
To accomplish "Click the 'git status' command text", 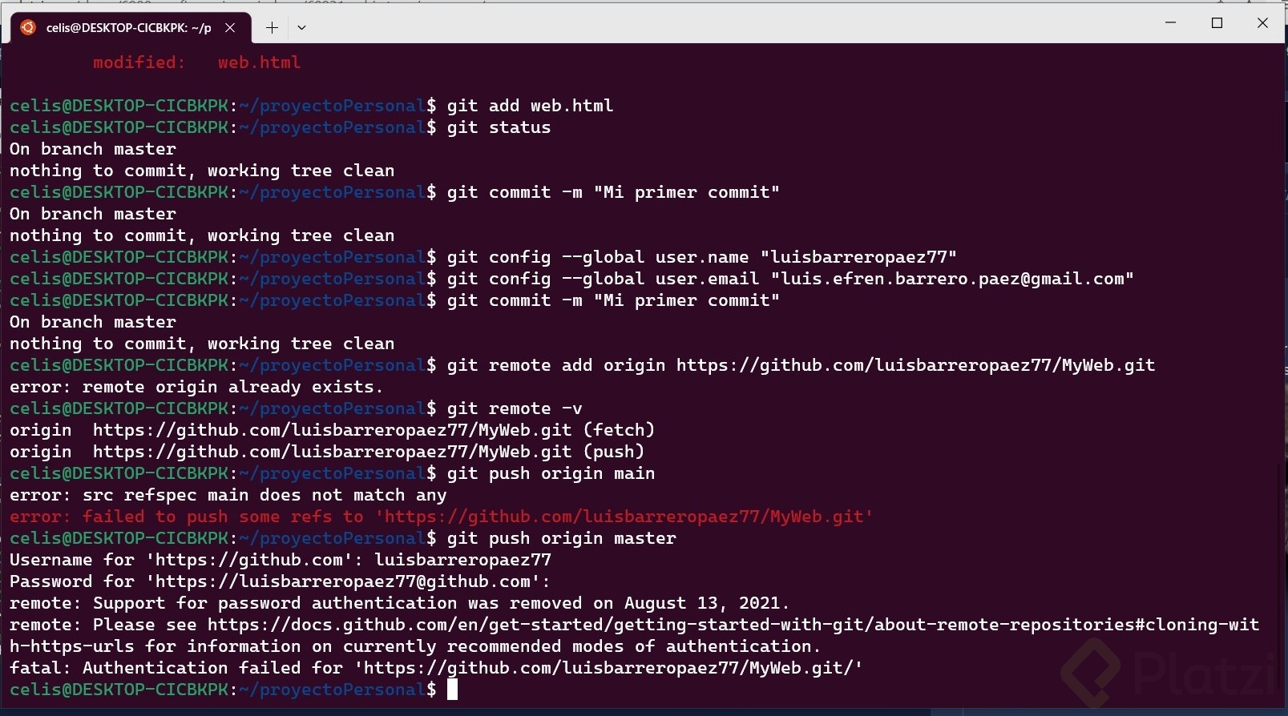I will pyautogui.click(x=499, y=127).
